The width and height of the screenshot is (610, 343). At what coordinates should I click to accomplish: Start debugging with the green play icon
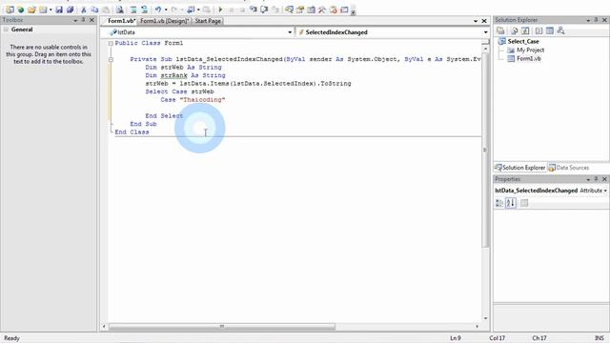coord(220,10)
